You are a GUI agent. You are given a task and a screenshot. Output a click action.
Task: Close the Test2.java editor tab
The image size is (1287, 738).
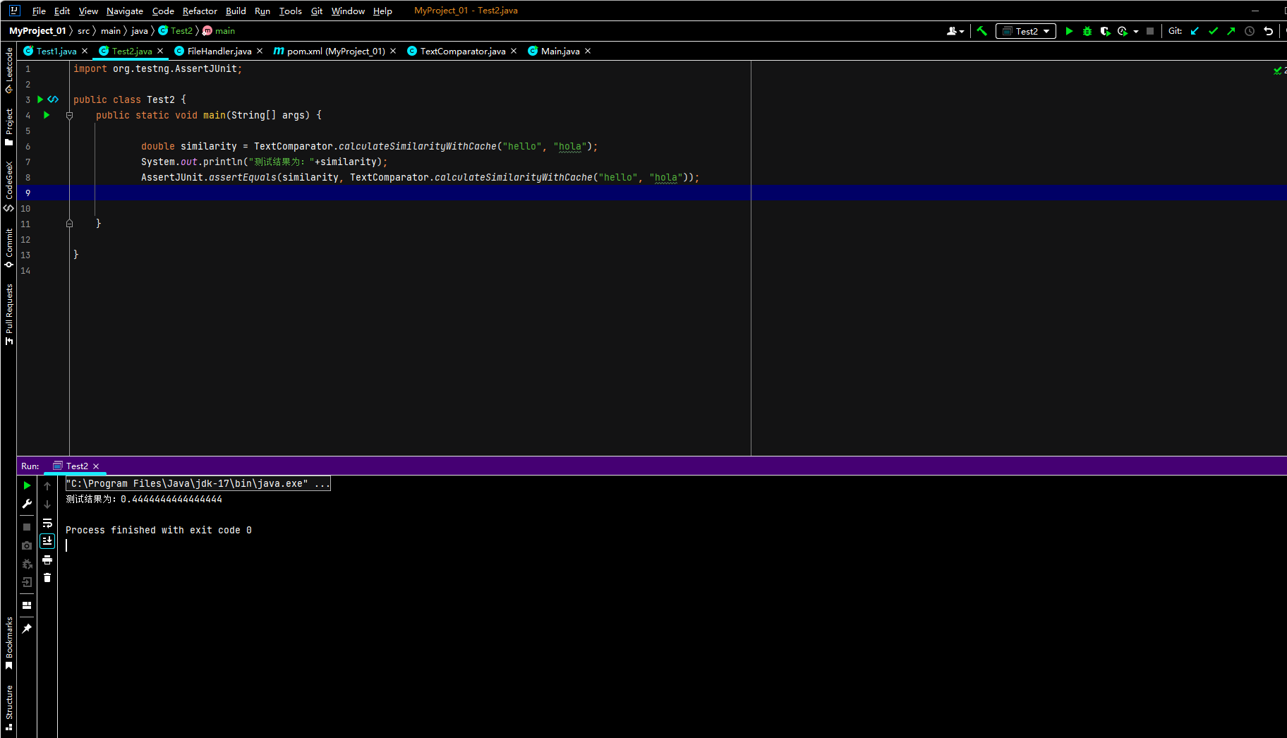click(x=160, y=51)
